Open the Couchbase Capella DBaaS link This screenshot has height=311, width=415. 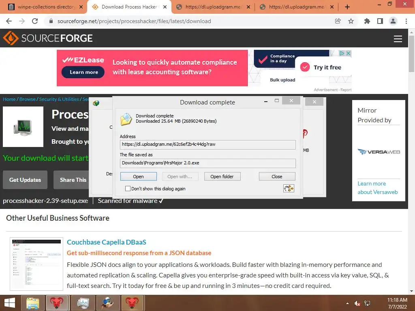click(107, 242)
